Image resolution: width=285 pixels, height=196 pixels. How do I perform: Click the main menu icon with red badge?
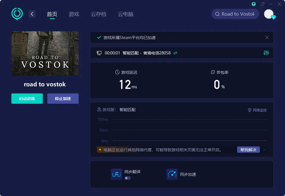coord(262,4)
